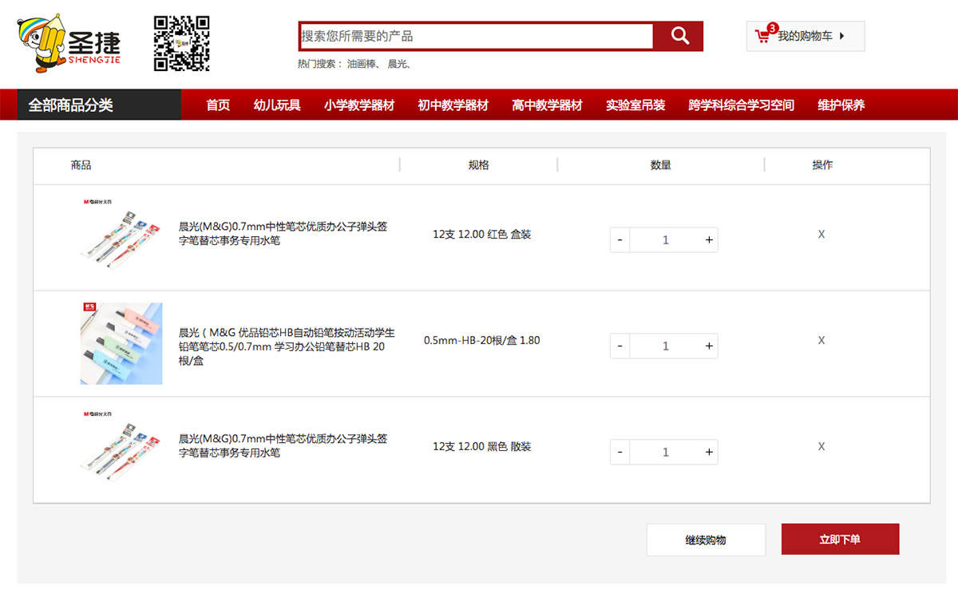
Task: Click spec text 12支 12.00 红色 盒装
Action: point(482,235)
